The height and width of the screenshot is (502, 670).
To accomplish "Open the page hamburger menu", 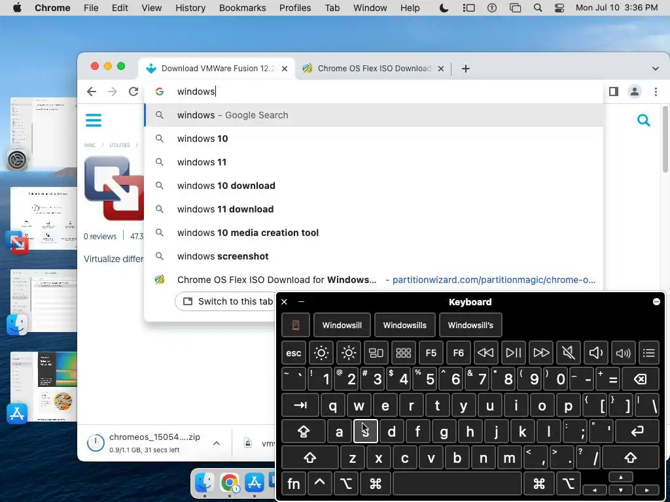I will coord(93,120).
